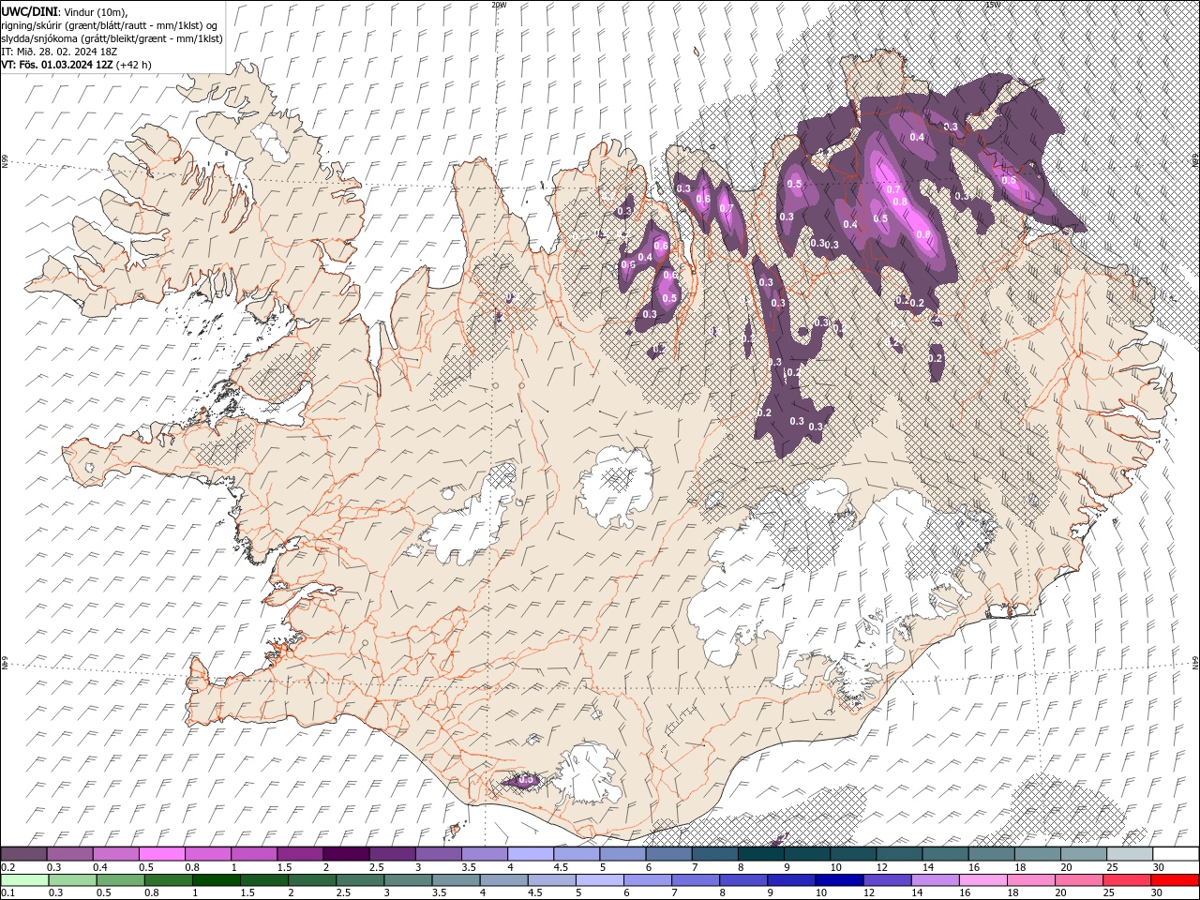Click the upper legend swatch labelled 4
Image resolution: width=1200 pixels, height=900 pixels.
coord(531,854)
